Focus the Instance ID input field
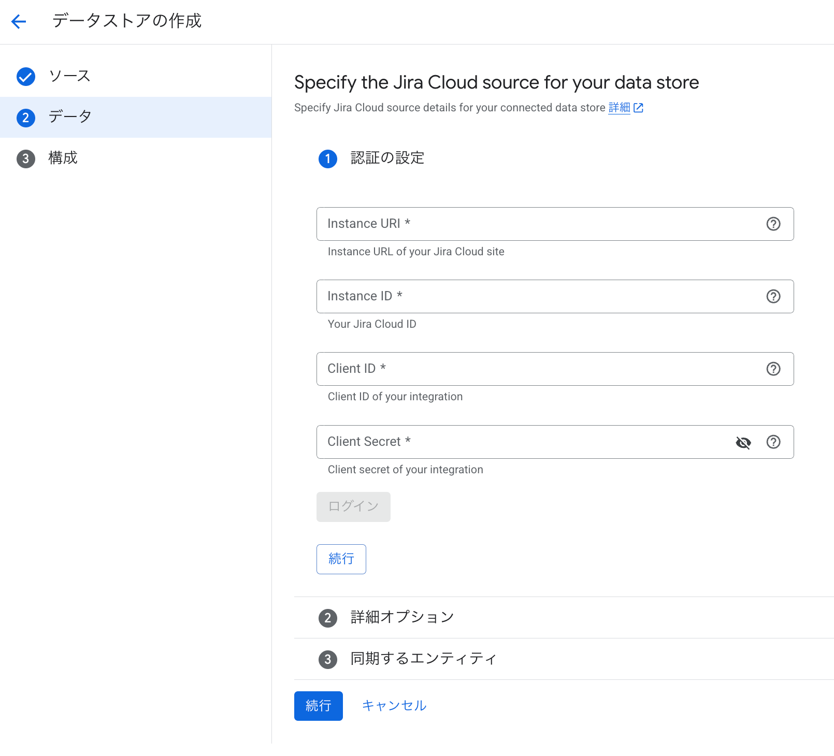Screen dimensions: 834x756 555,296
